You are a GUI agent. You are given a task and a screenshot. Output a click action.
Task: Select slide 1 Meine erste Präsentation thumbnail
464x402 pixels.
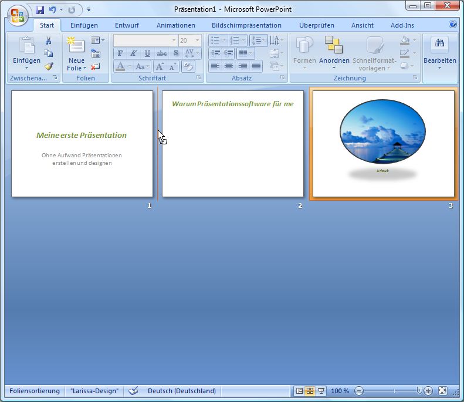82,144
